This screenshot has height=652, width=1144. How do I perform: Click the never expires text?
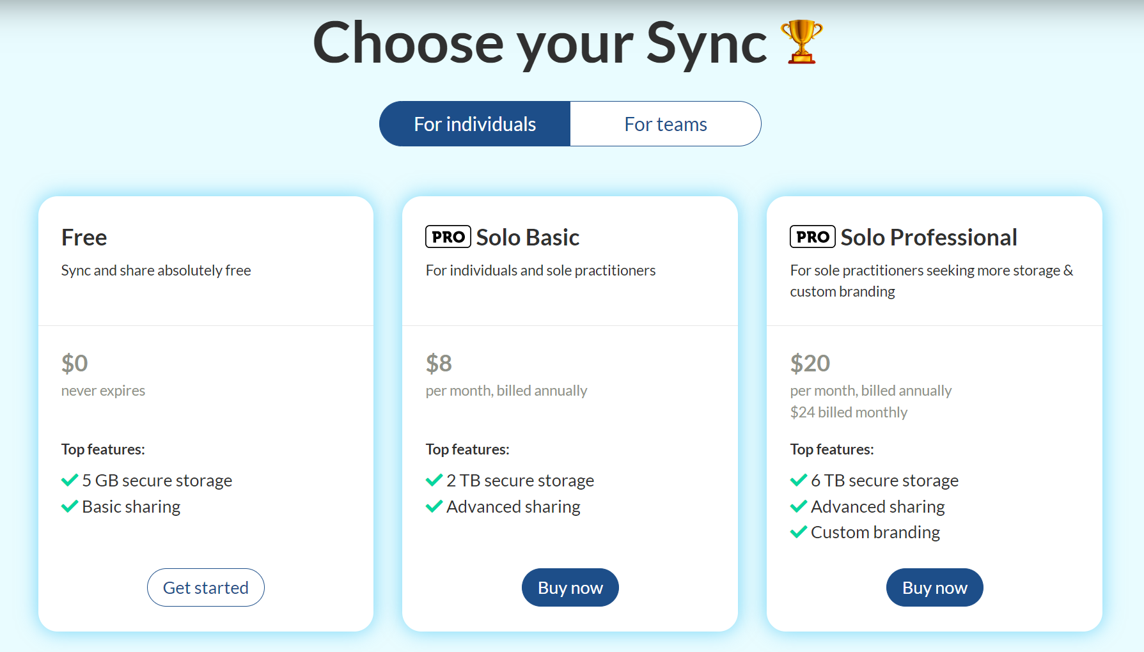point(104,391)
